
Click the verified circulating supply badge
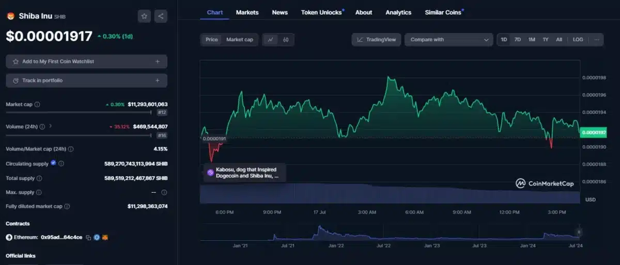click(53, 163)
